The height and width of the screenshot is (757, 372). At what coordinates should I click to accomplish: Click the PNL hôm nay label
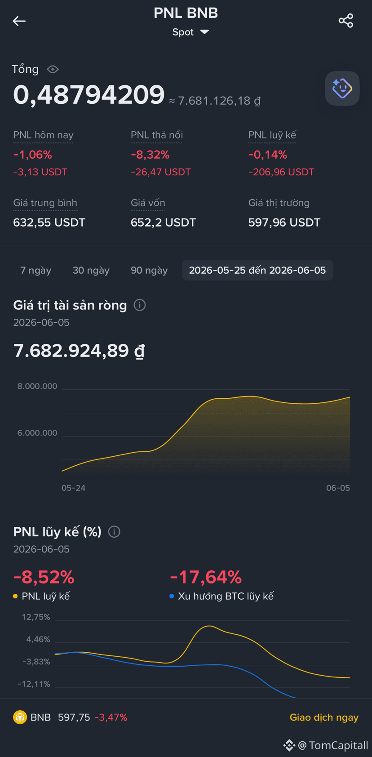43,135
